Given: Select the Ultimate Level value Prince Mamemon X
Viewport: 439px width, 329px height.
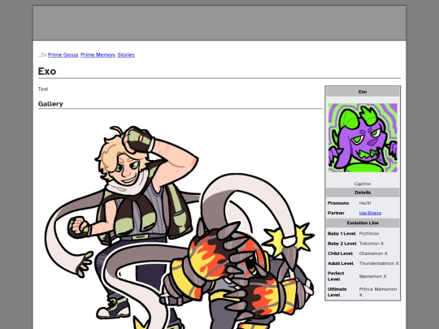Looking at the screenshot, I should [378, 292].
